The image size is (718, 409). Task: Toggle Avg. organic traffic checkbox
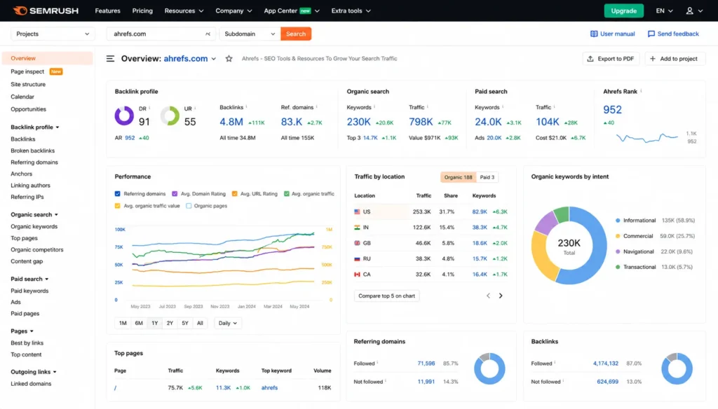pyautogui.click(x=287, y=194)
